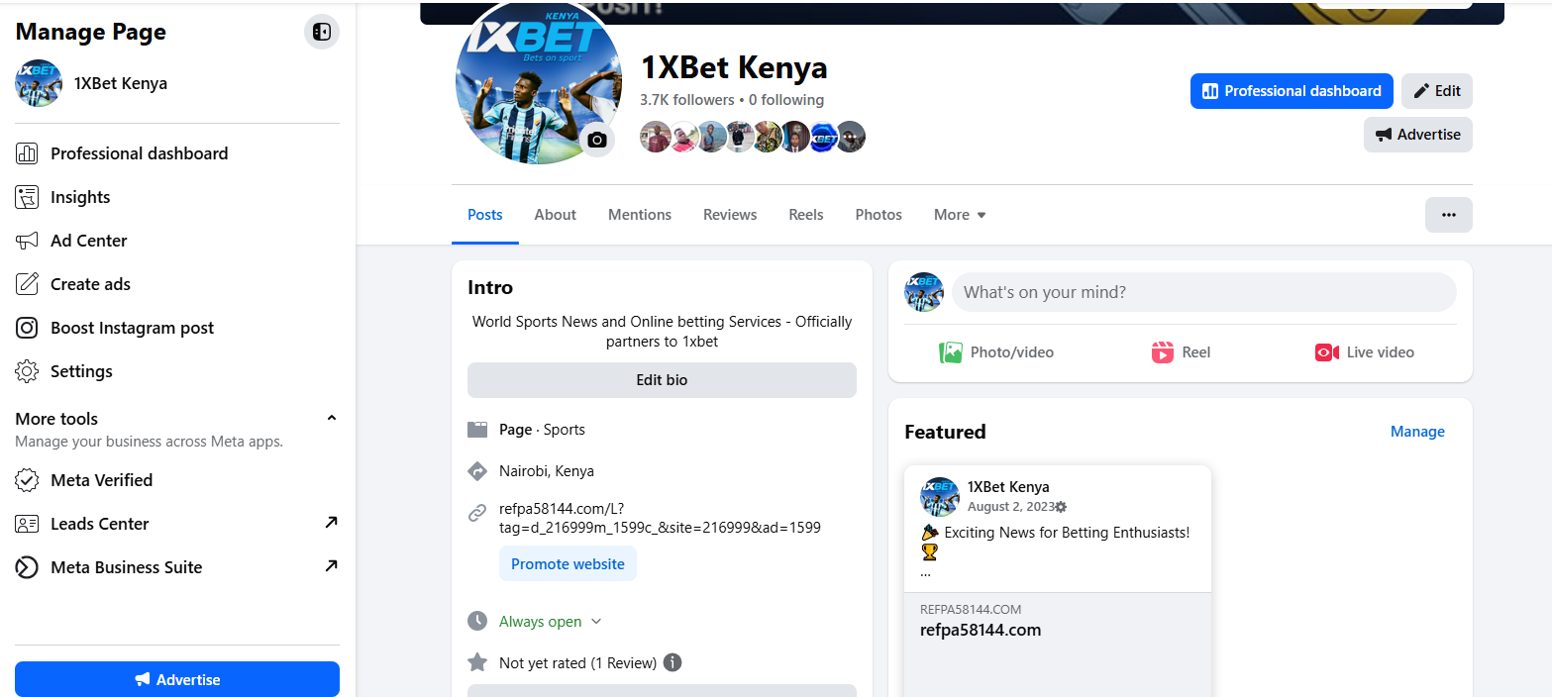Click Manage link in Featured section
This screenshot has width=1552, height=697.
coord(1417,432)
